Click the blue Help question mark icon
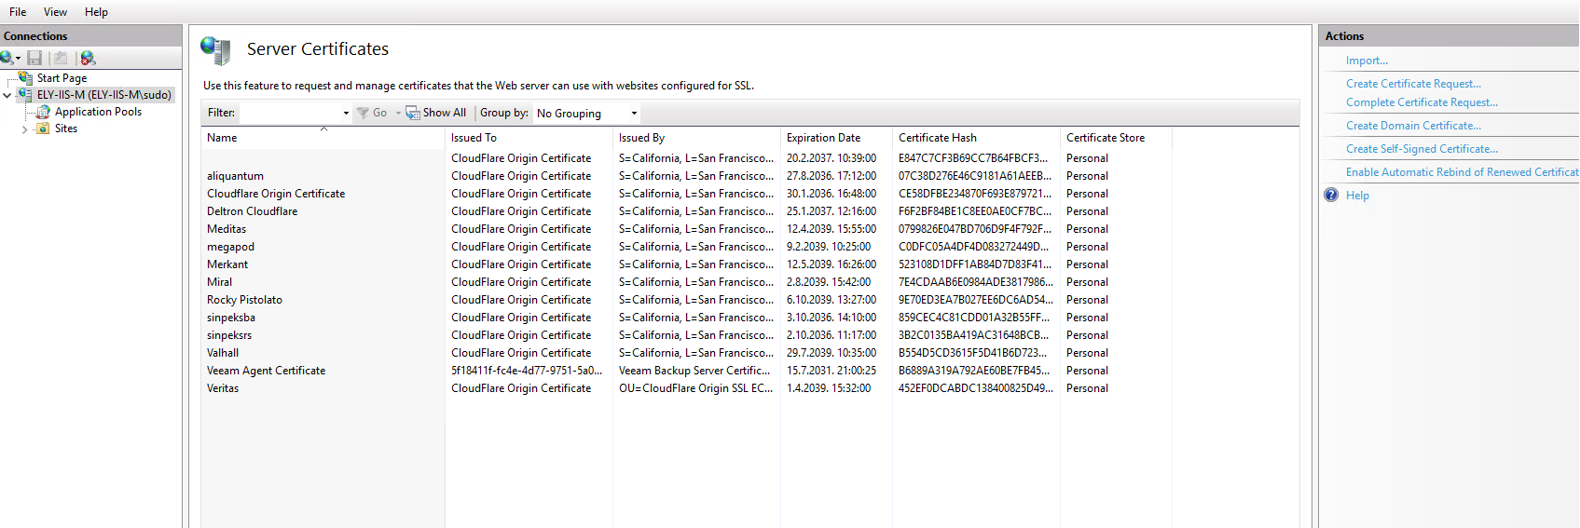1580x528 pixels. point(1331,196)
